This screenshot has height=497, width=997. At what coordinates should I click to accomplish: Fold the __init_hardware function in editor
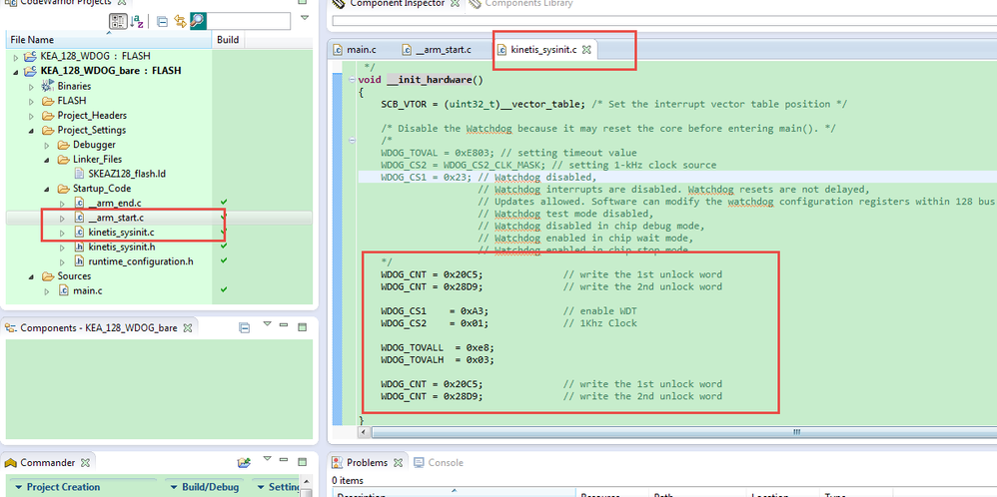pyautogui.click(x=352, y=80)
